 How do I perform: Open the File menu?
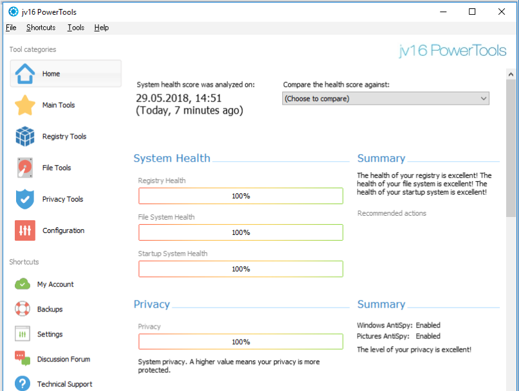point(11,28)
